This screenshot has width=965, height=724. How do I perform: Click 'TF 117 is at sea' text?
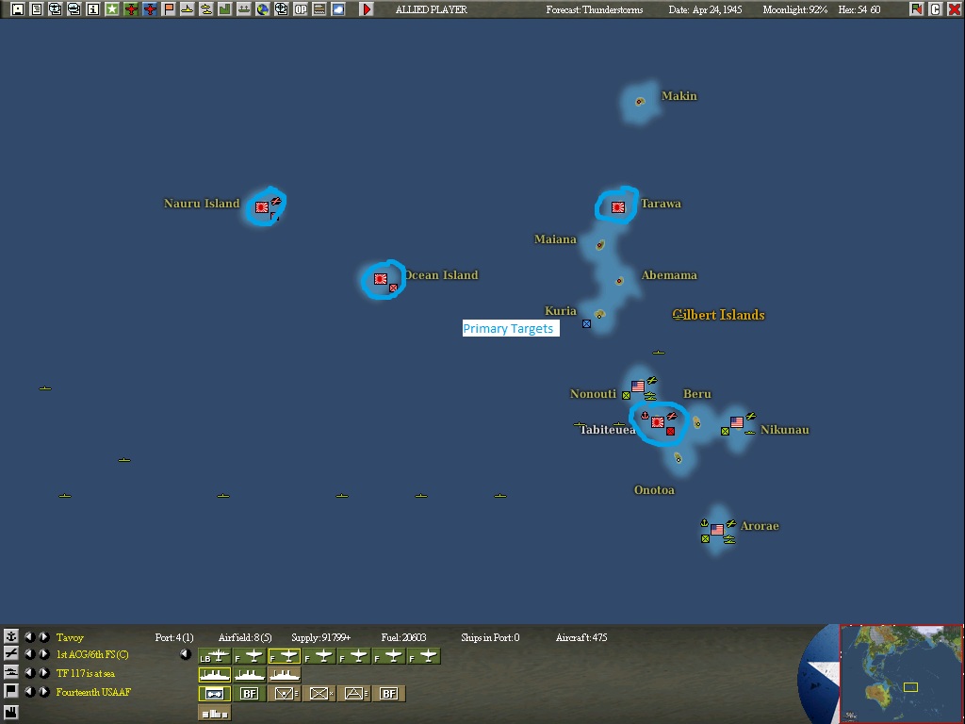pyautogui.click(x=86, y=673)
